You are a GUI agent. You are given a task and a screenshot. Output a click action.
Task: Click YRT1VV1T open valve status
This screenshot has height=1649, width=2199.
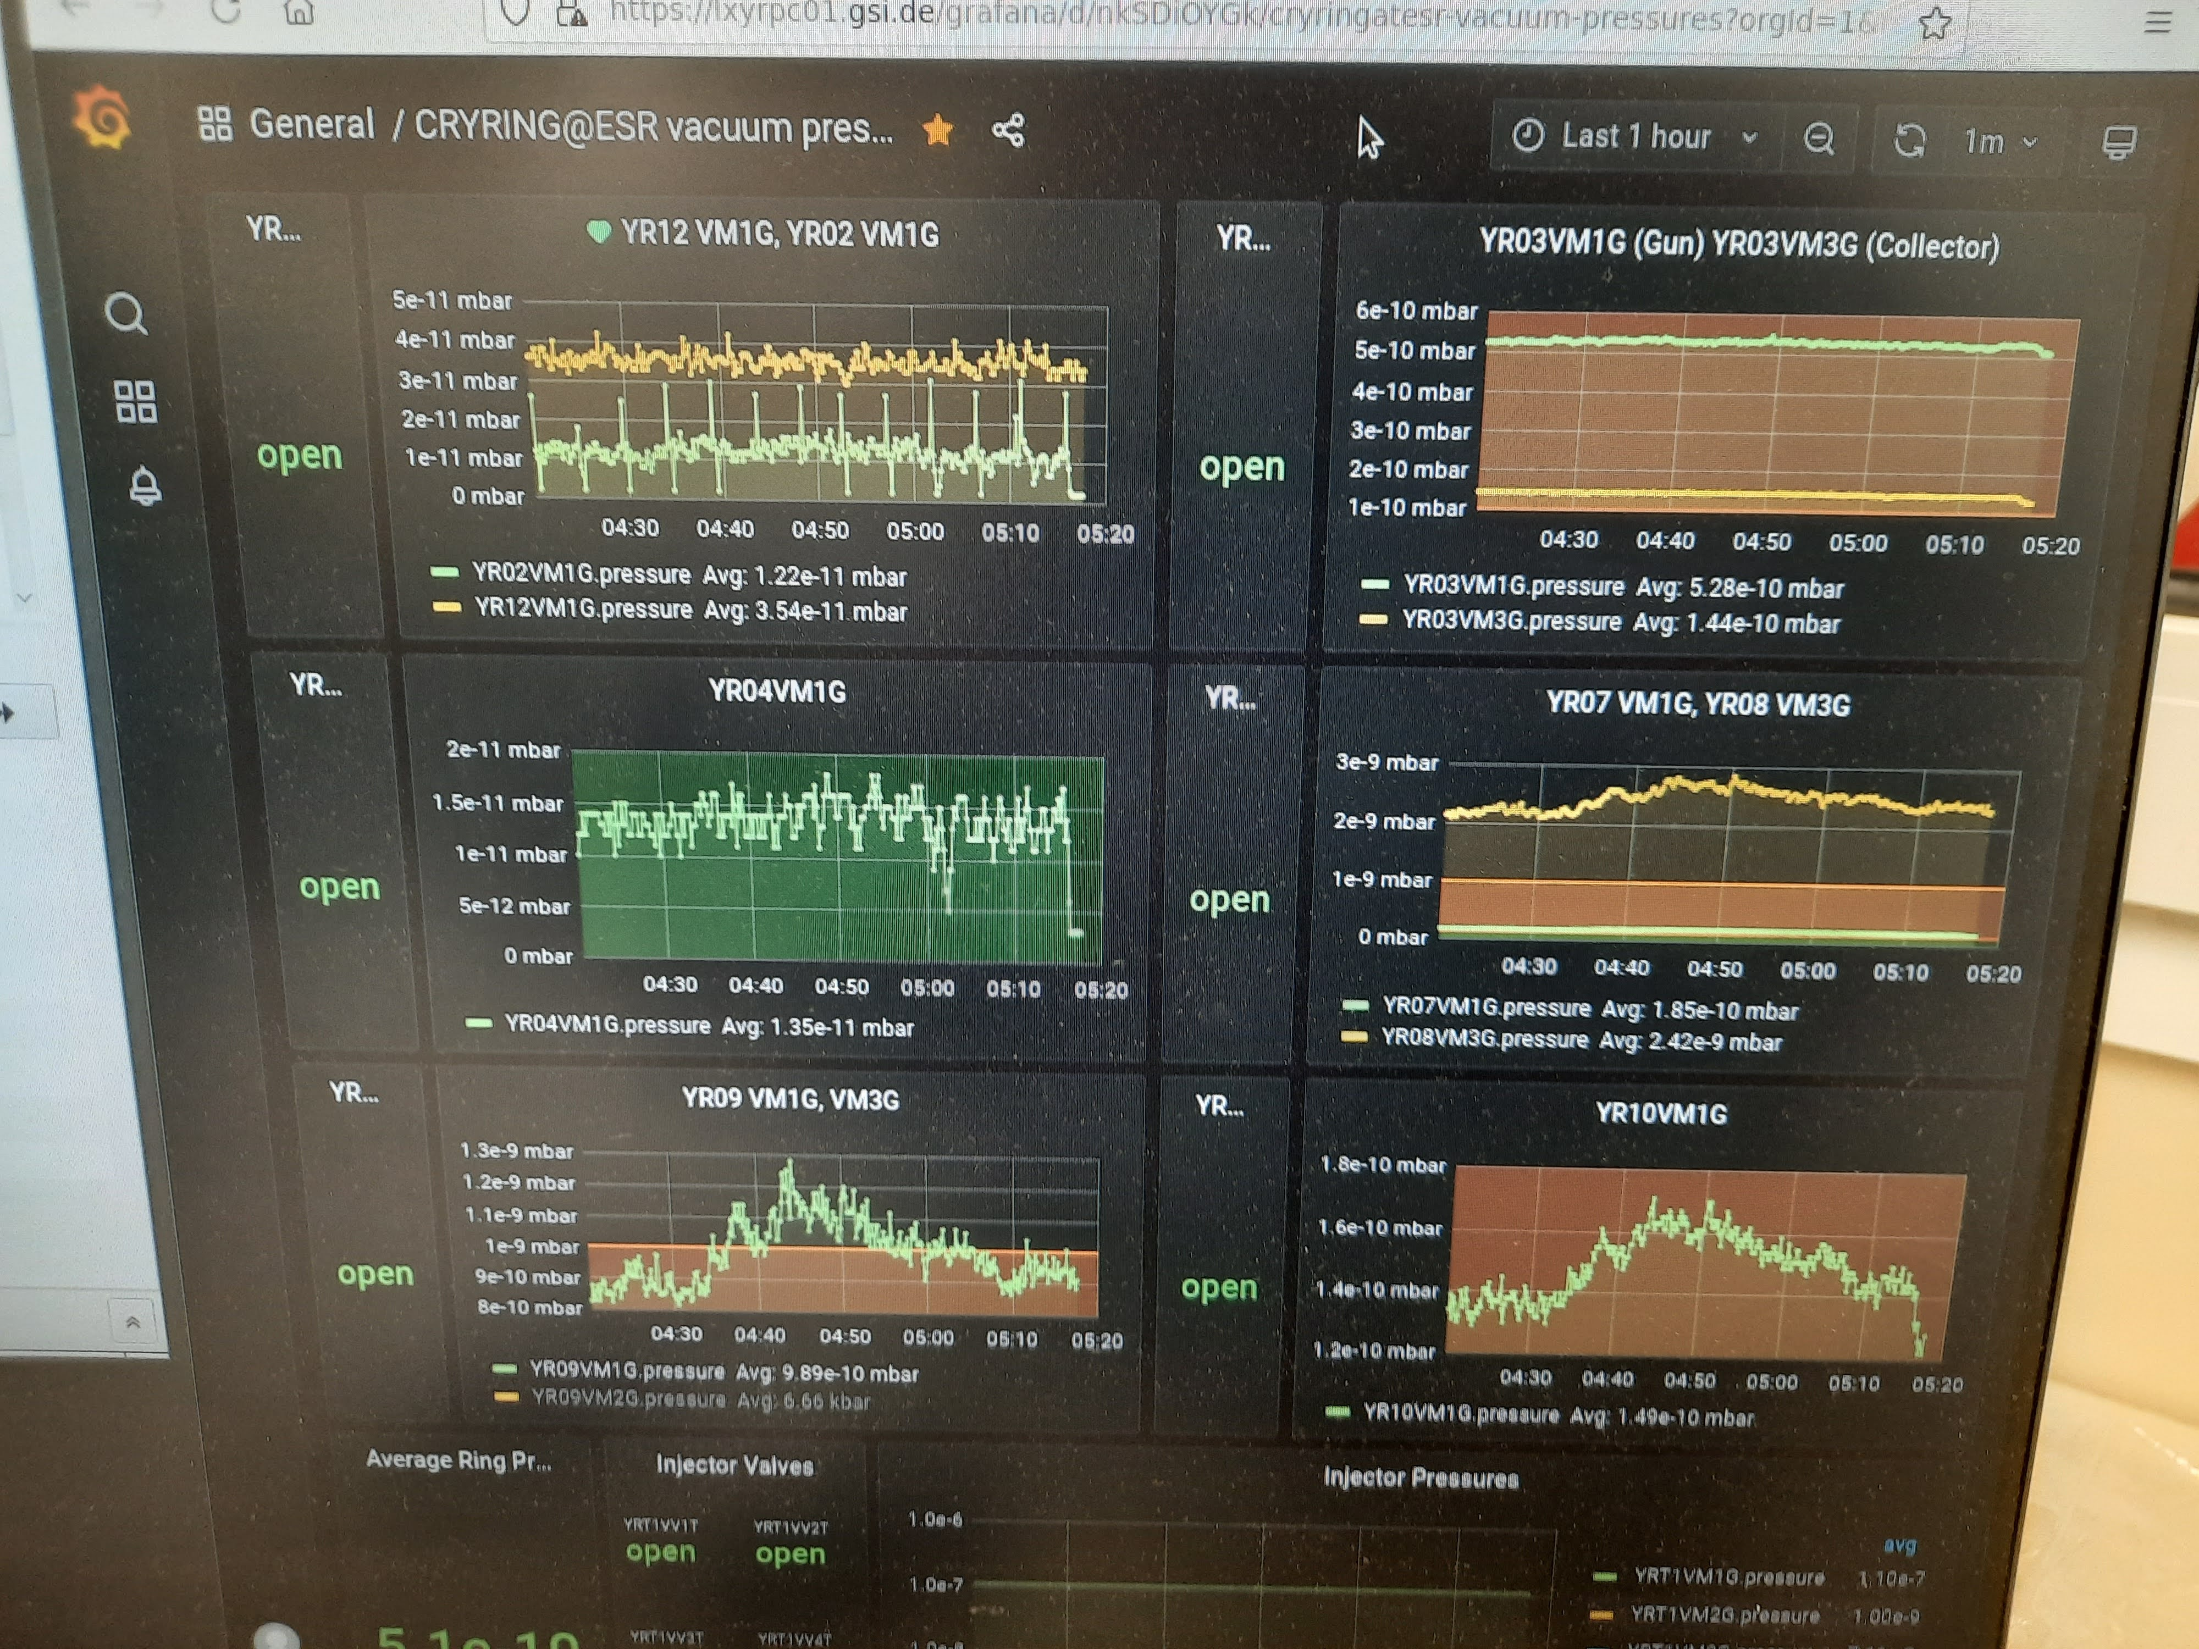pos(660,1552)
